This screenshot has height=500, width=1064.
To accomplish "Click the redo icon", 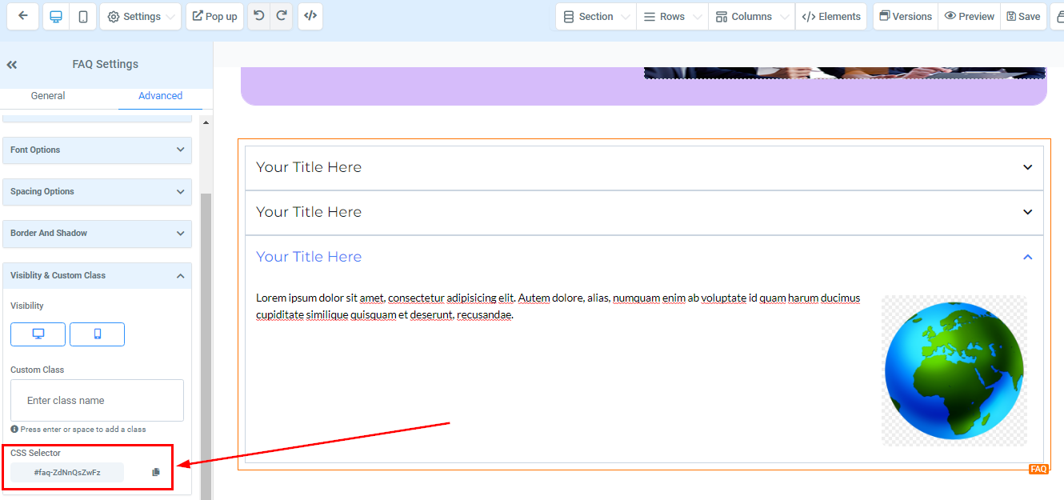I will 282,16.
